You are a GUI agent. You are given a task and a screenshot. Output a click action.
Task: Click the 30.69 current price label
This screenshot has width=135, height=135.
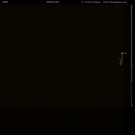(125, 53)
